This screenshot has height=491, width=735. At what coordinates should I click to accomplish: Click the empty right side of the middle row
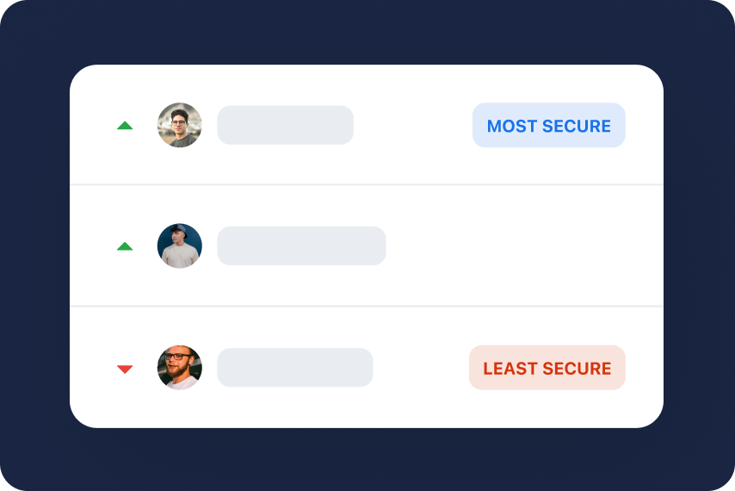pyautogui.click(x=534, y=246)
